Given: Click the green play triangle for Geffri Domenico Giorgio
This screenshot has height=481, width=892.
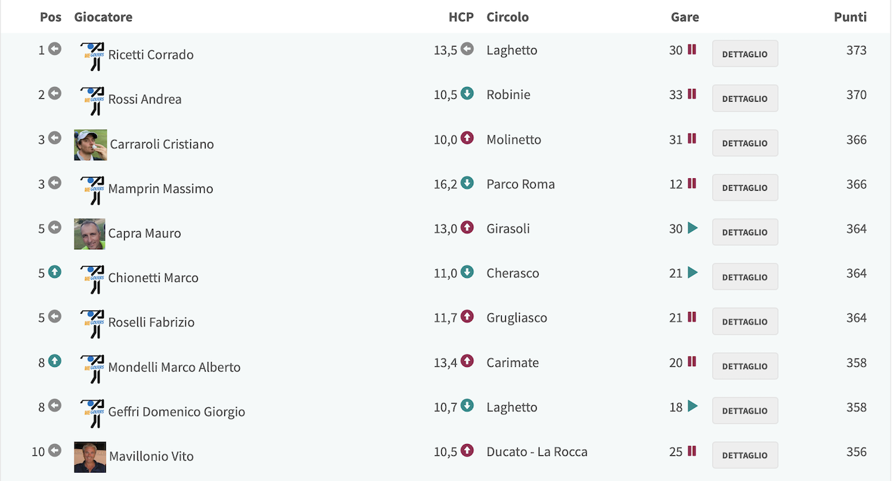Looking at the screenshot, I should [692, 406].
